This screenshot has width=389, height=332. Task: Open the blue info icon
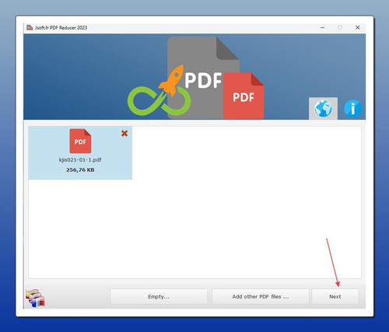352,109
